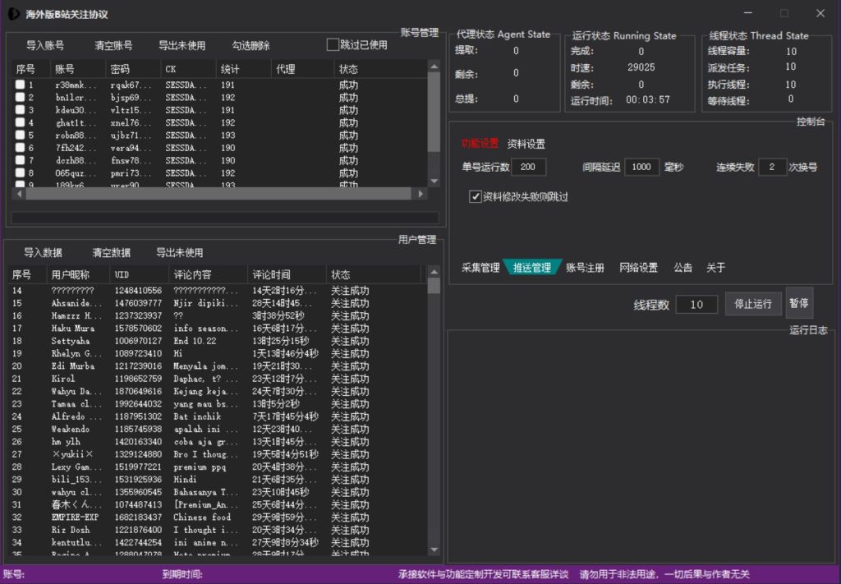Image resolution: width=841 pixels, height=584 pixels.
Task: Click the right arrow of account list horizontal scrollbar
Action: click(420, 194)
